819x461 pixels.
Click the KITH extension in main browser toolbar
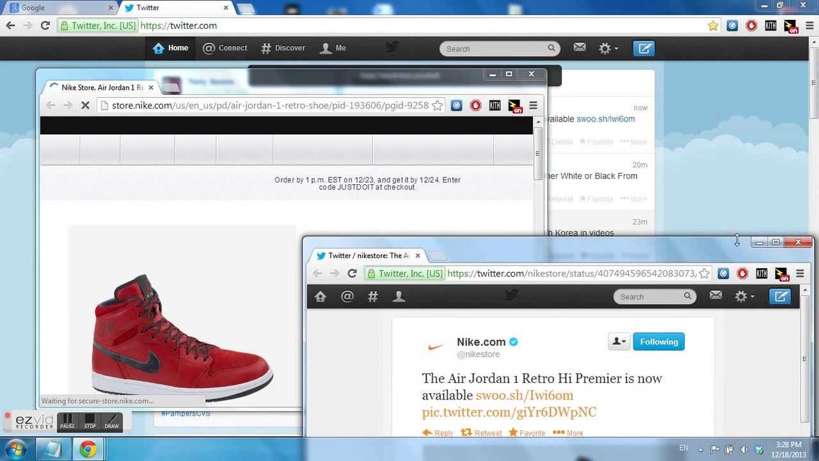pyautogui.click(x=770, y=26)
